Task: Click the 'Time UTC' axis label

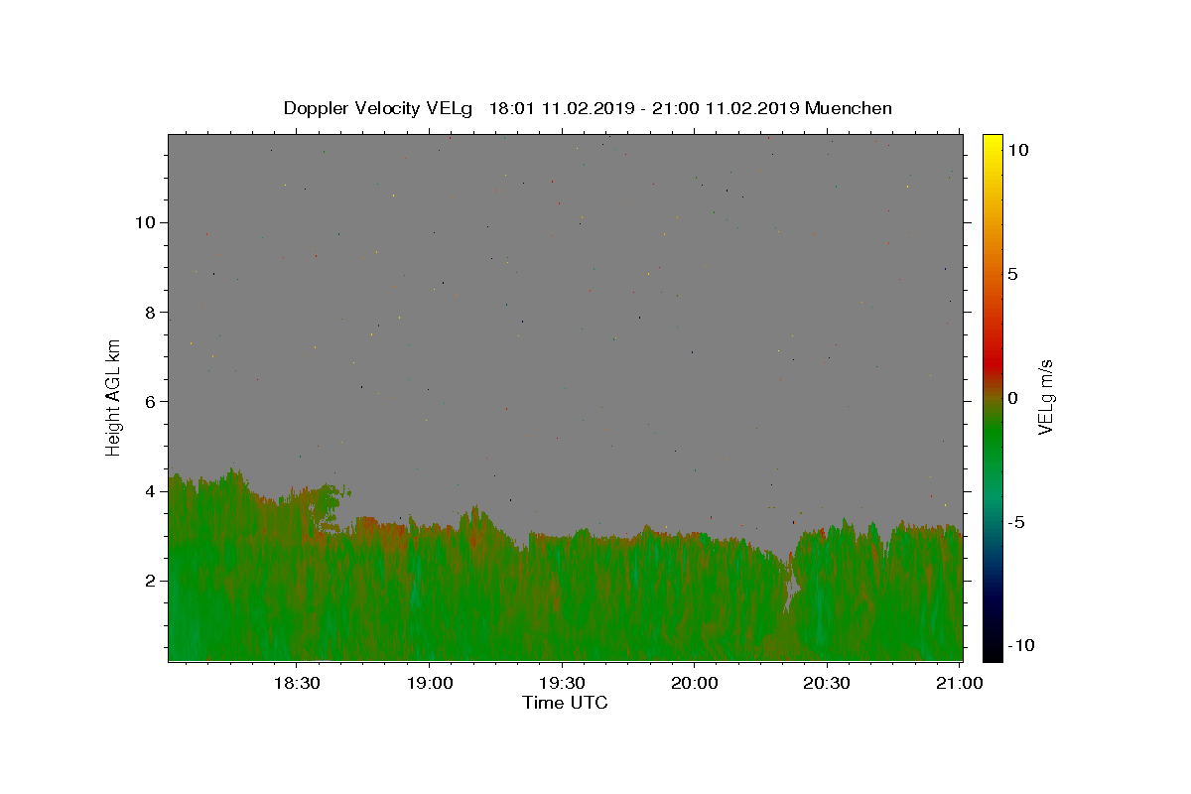Action: pyautogui.click(x=565, y=703)
